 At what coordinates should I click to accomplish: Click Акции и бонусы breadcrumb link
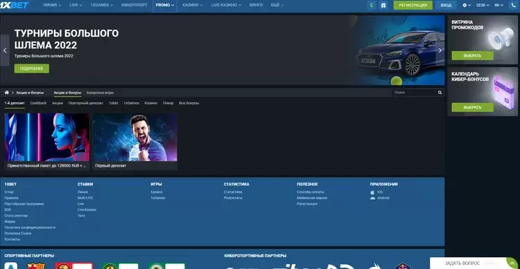[31, 93]
